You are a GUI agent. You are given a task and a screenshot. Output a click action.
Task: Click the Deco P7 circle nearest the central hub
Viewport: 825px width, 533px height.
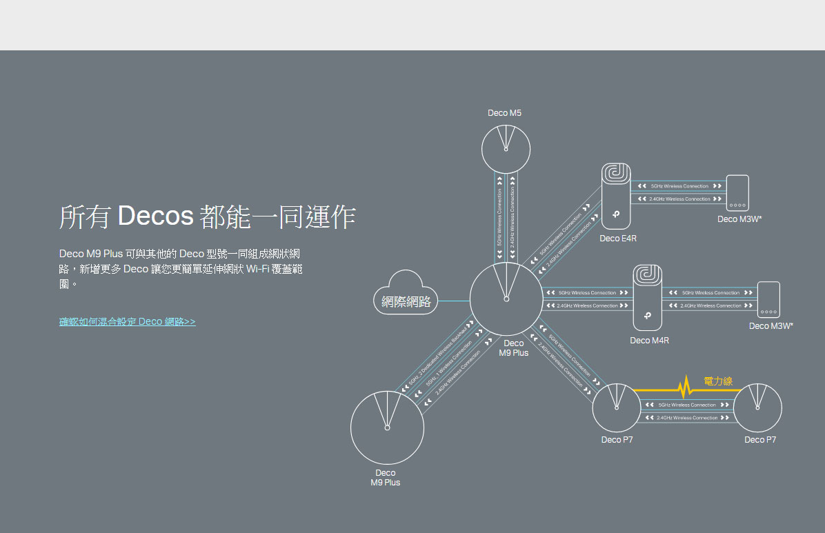point(617,408)
